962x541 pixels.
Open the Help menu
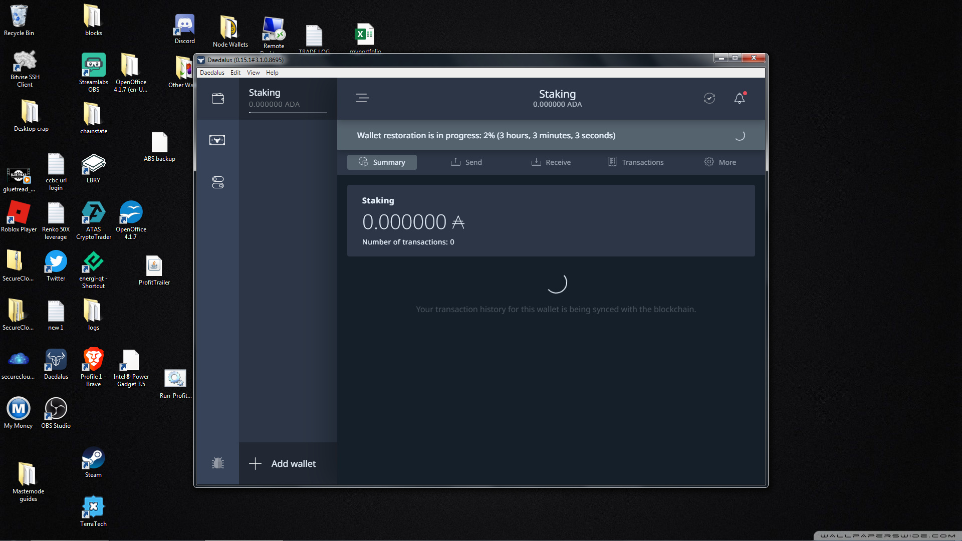(272, 73)
